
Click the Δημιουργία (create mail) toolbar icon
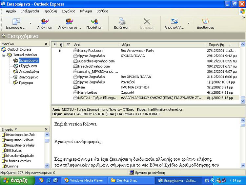tap(16, 22)
